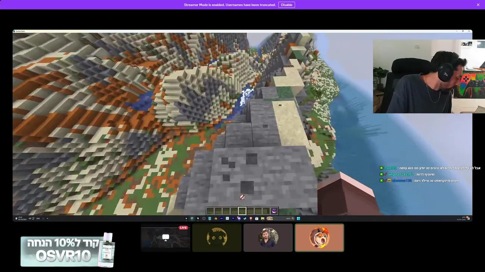
Task: Click the vegeta1242352 chat username
Action: coord(401,174)
